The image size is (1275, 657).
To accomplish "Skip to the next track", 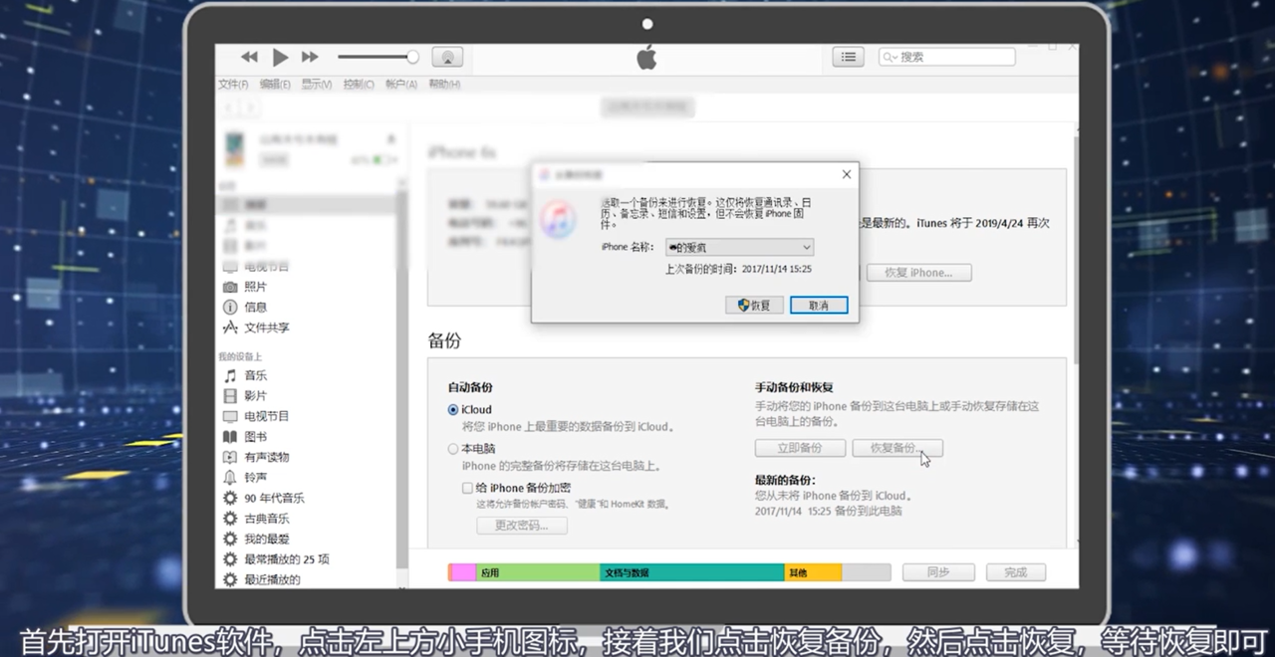I will point(310,58).
